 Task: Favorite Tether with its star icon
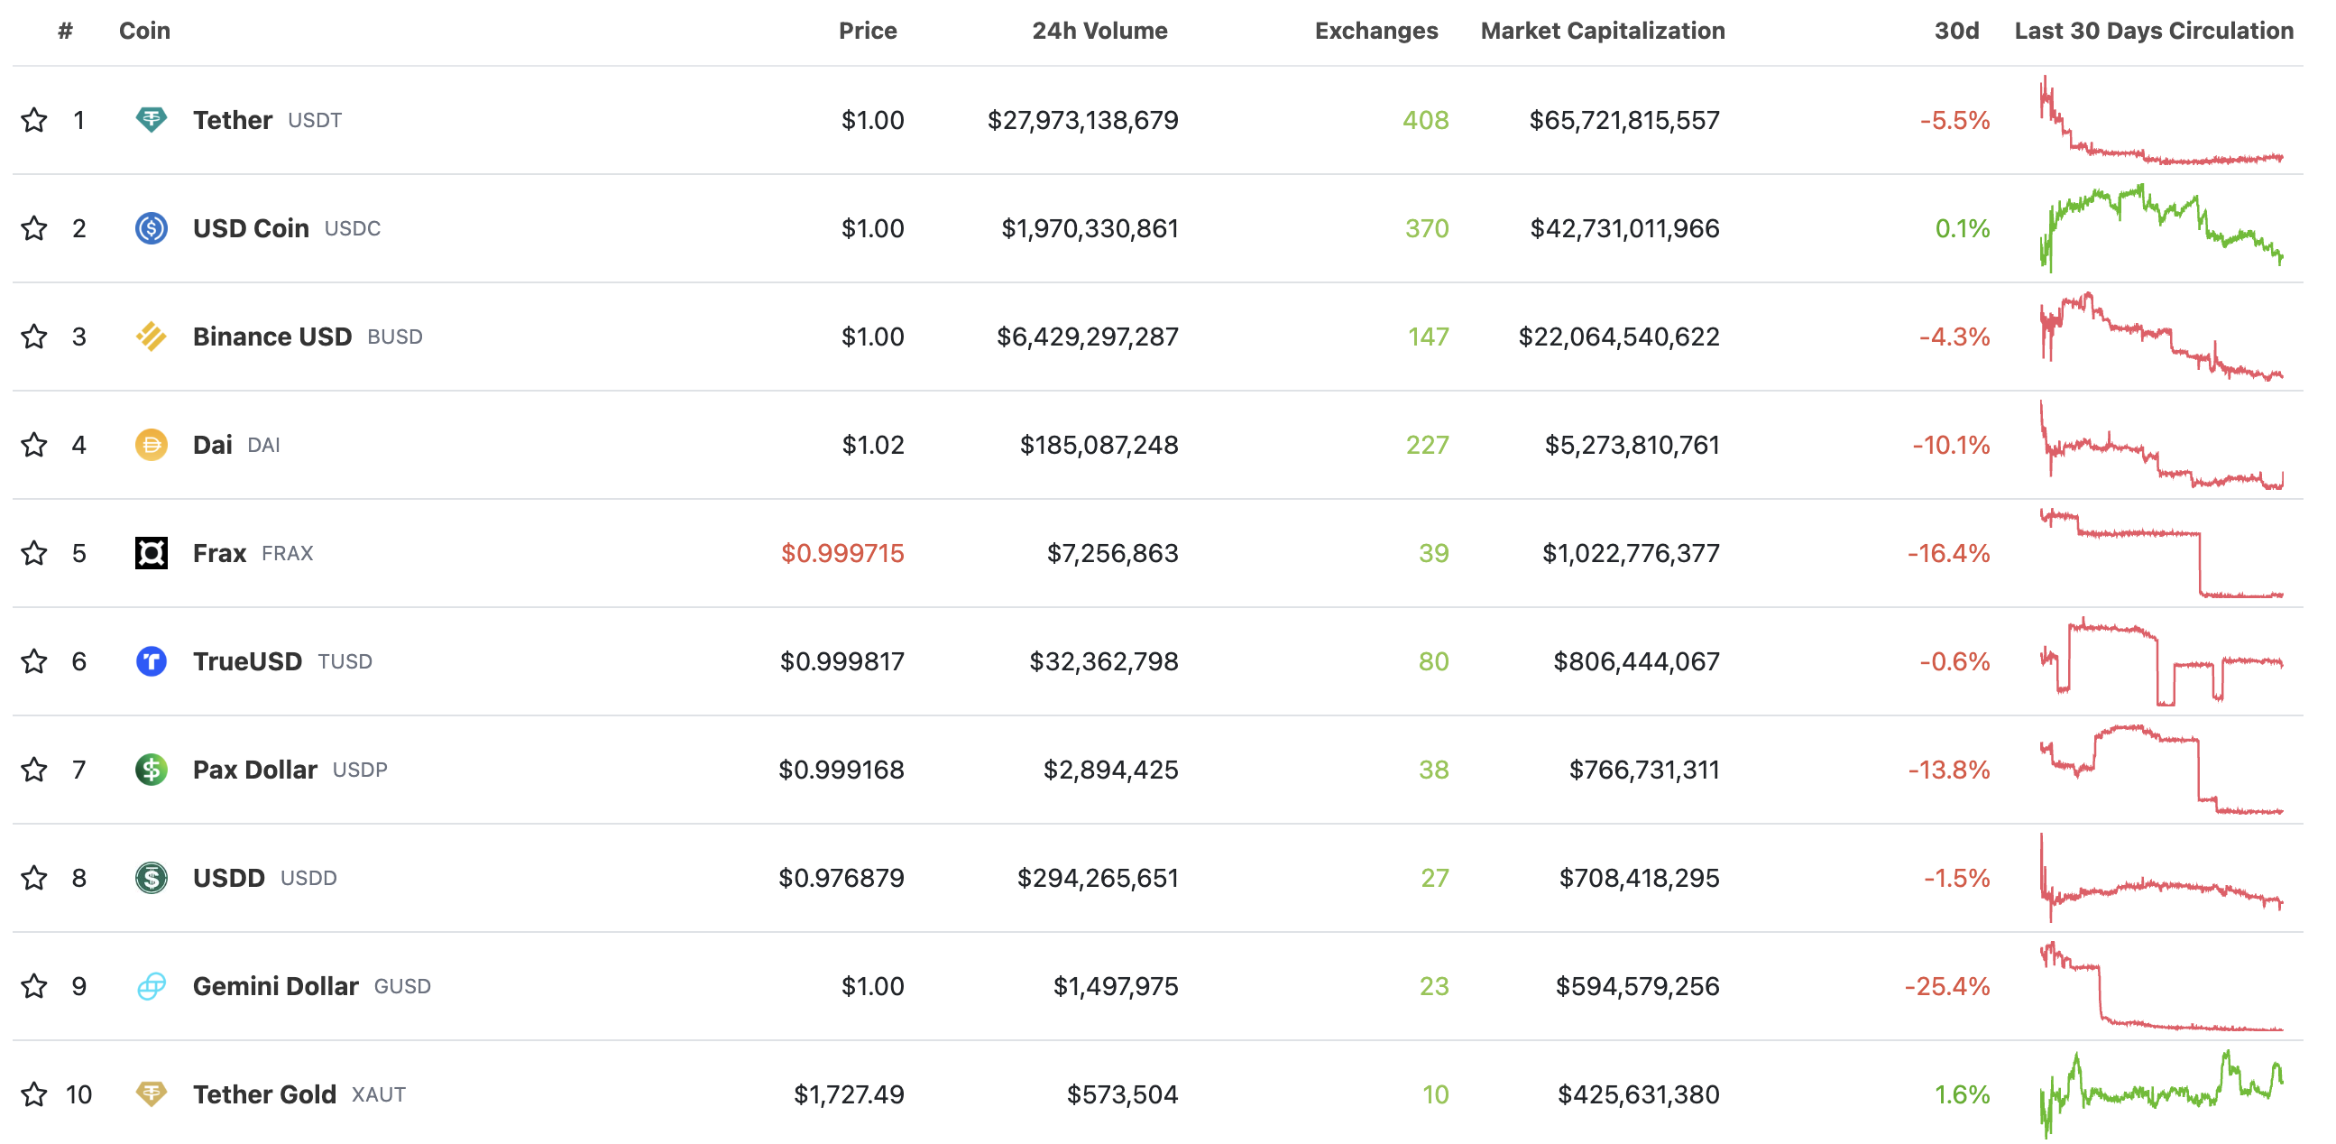click(34, 120)
